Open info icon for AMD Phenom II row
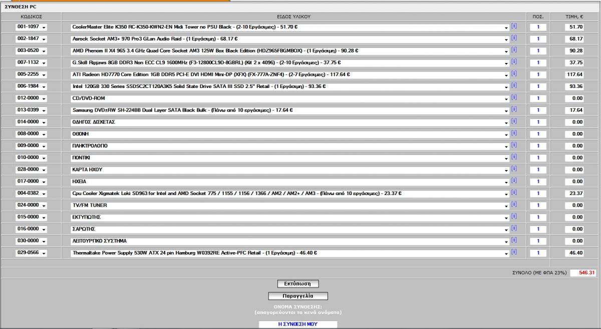 point(514,50)
